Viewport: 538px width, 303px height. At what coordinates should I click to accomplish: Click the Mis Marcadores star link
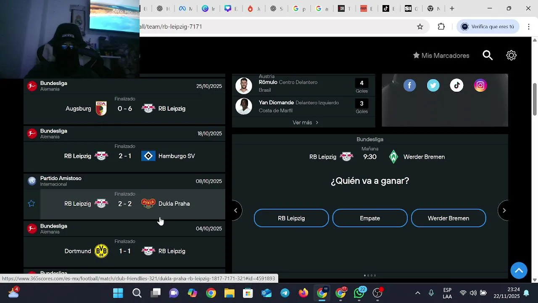(x=441, y=56)
